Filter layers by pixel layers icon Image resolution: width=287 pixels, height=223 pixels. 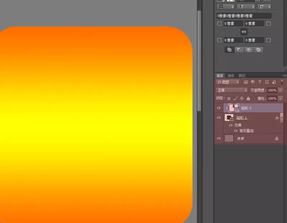pos(246,82)
